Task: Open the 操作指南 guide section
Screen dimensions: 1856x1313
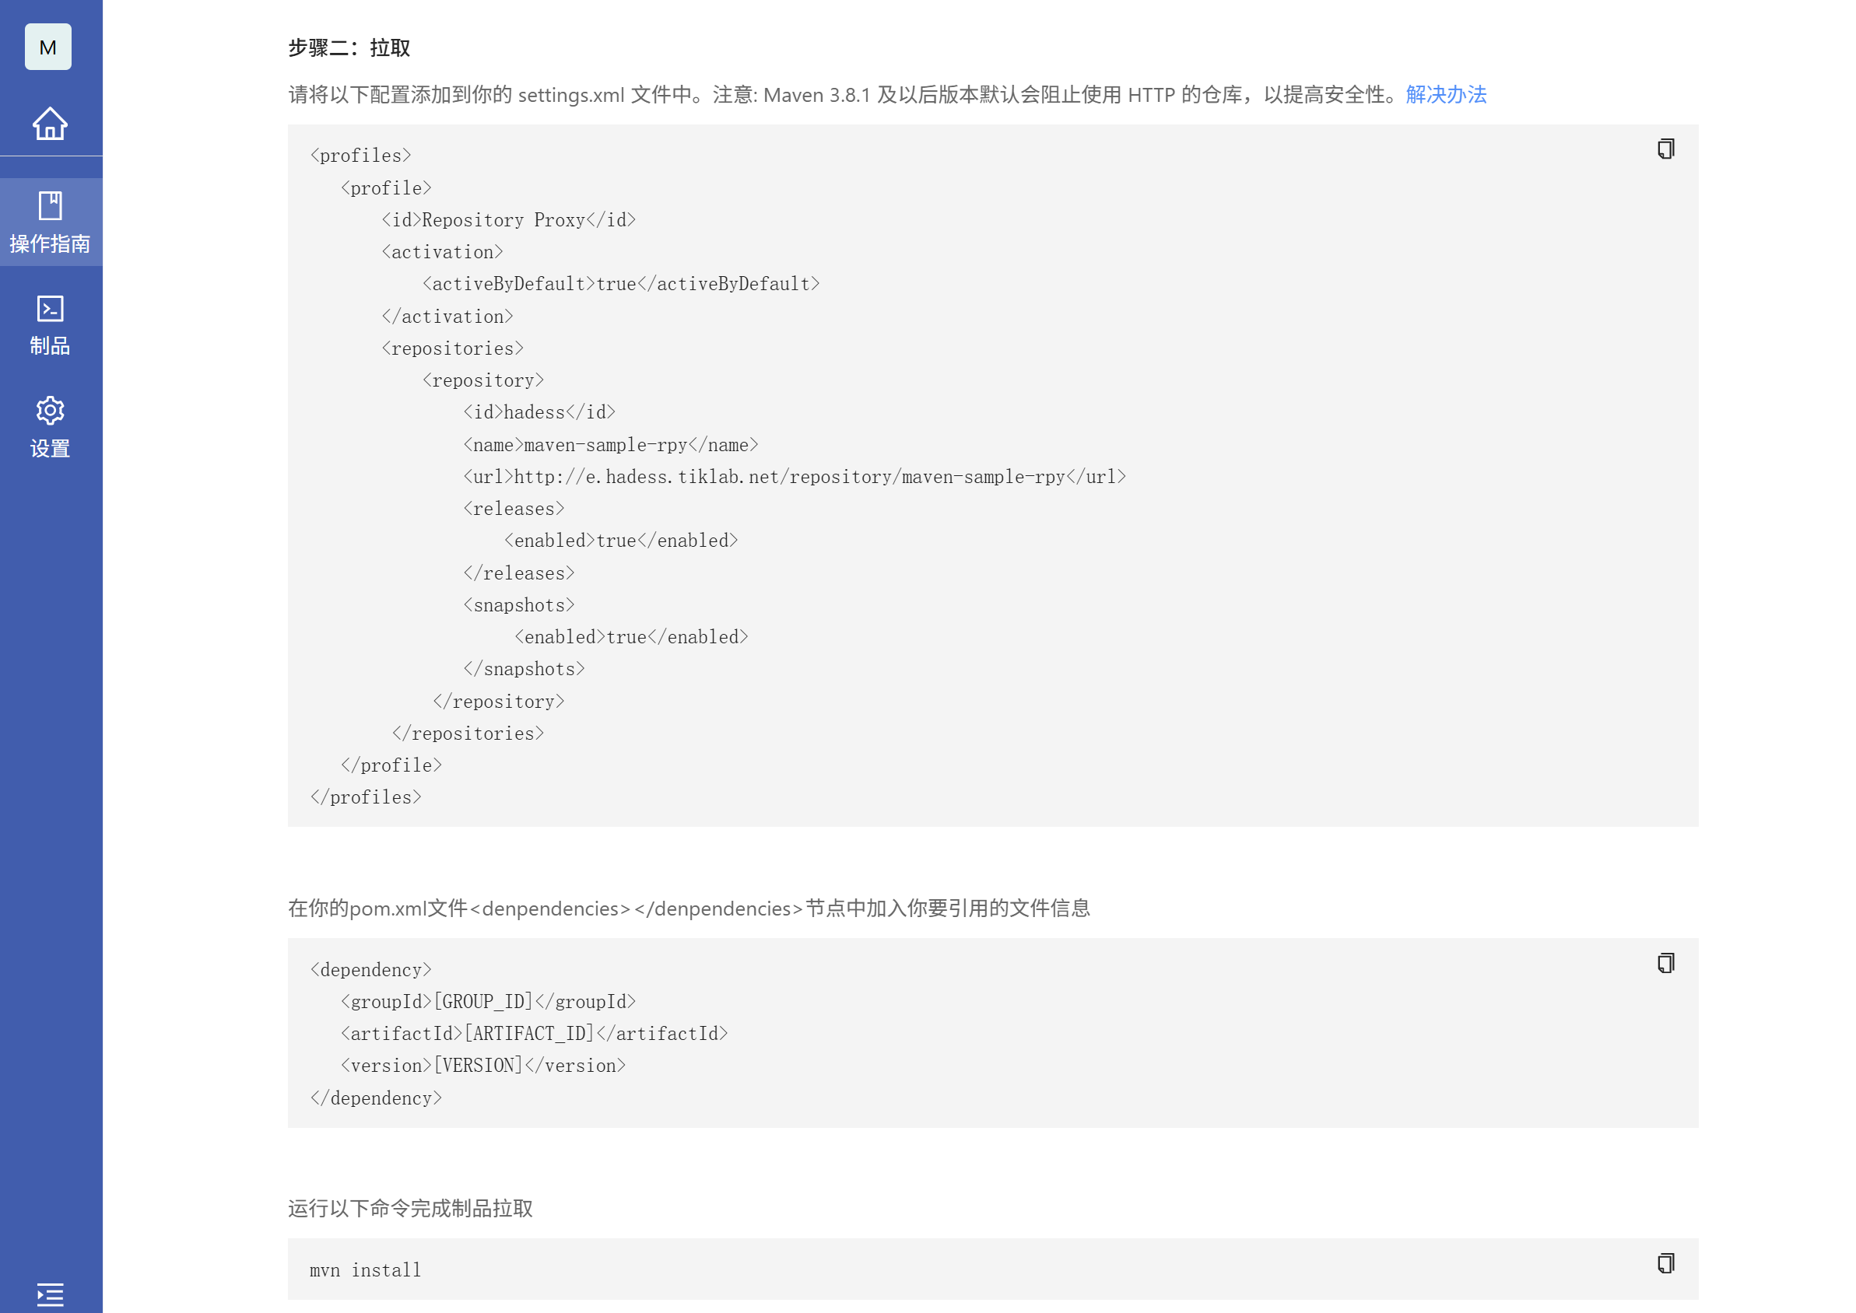Action: click(50, 222)
